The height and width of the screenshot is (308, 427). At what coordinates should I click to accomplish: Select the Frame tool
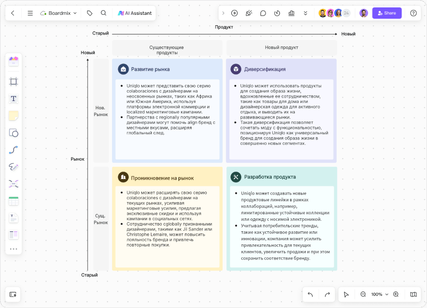pyautogui.click(x=14, y=81)
